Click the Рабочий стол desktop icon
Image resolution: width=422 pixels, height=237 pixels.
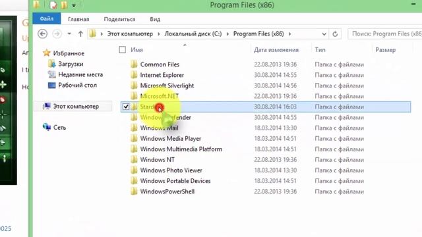[x=51, y=85]
